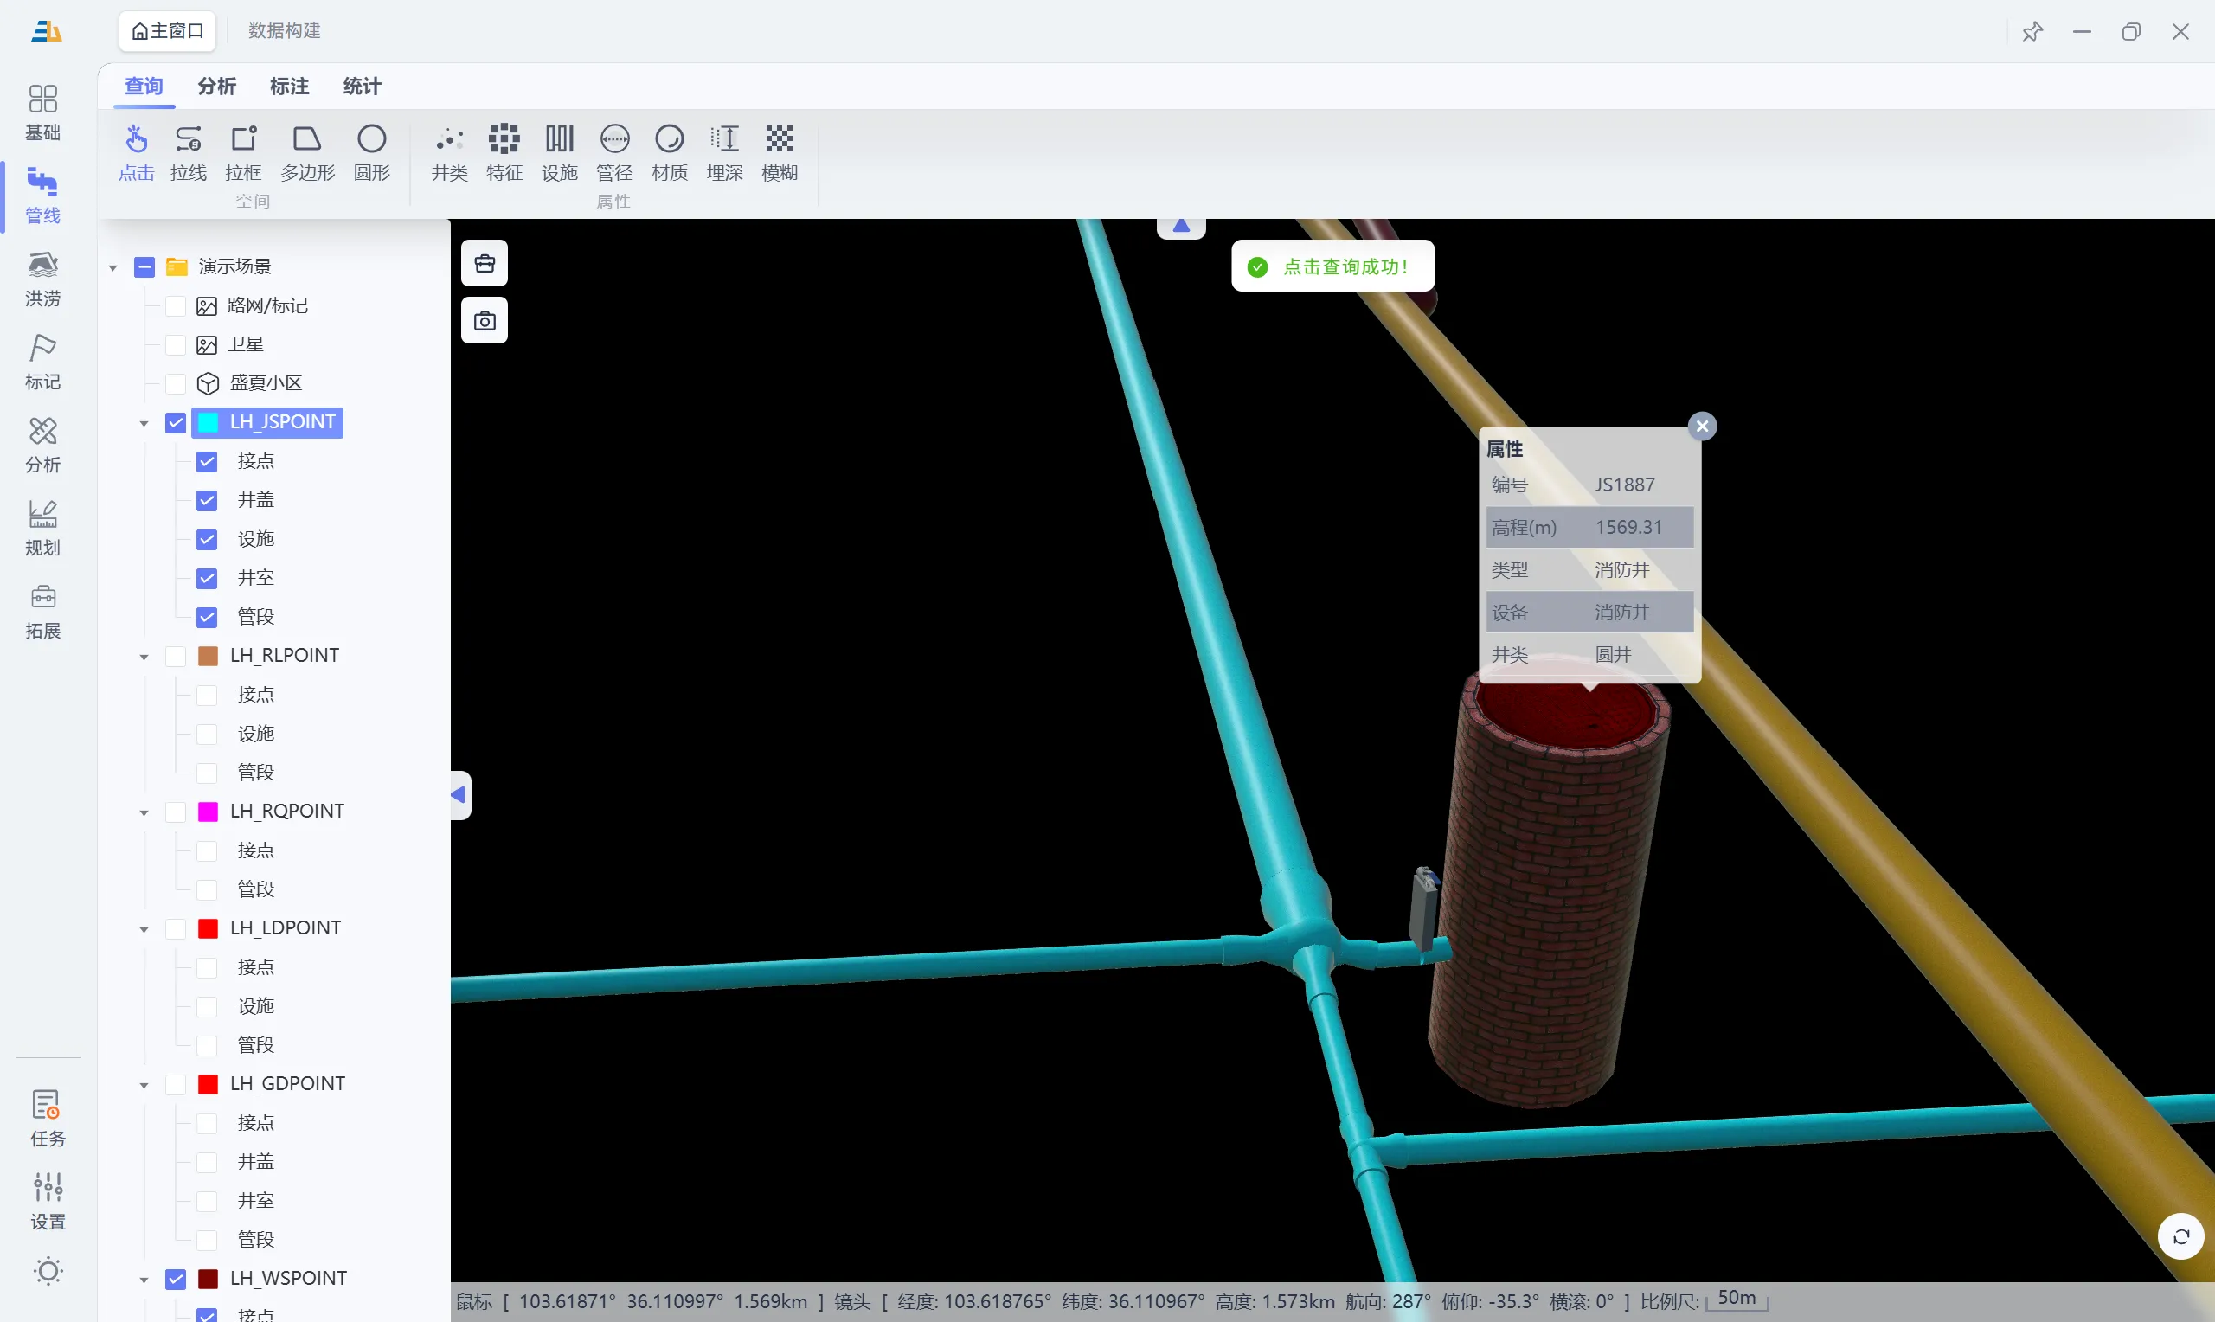Open the 埋深 burial depth query
Image resolution: width=2215 pixels, height=1322 pixels.
[724, 152]
